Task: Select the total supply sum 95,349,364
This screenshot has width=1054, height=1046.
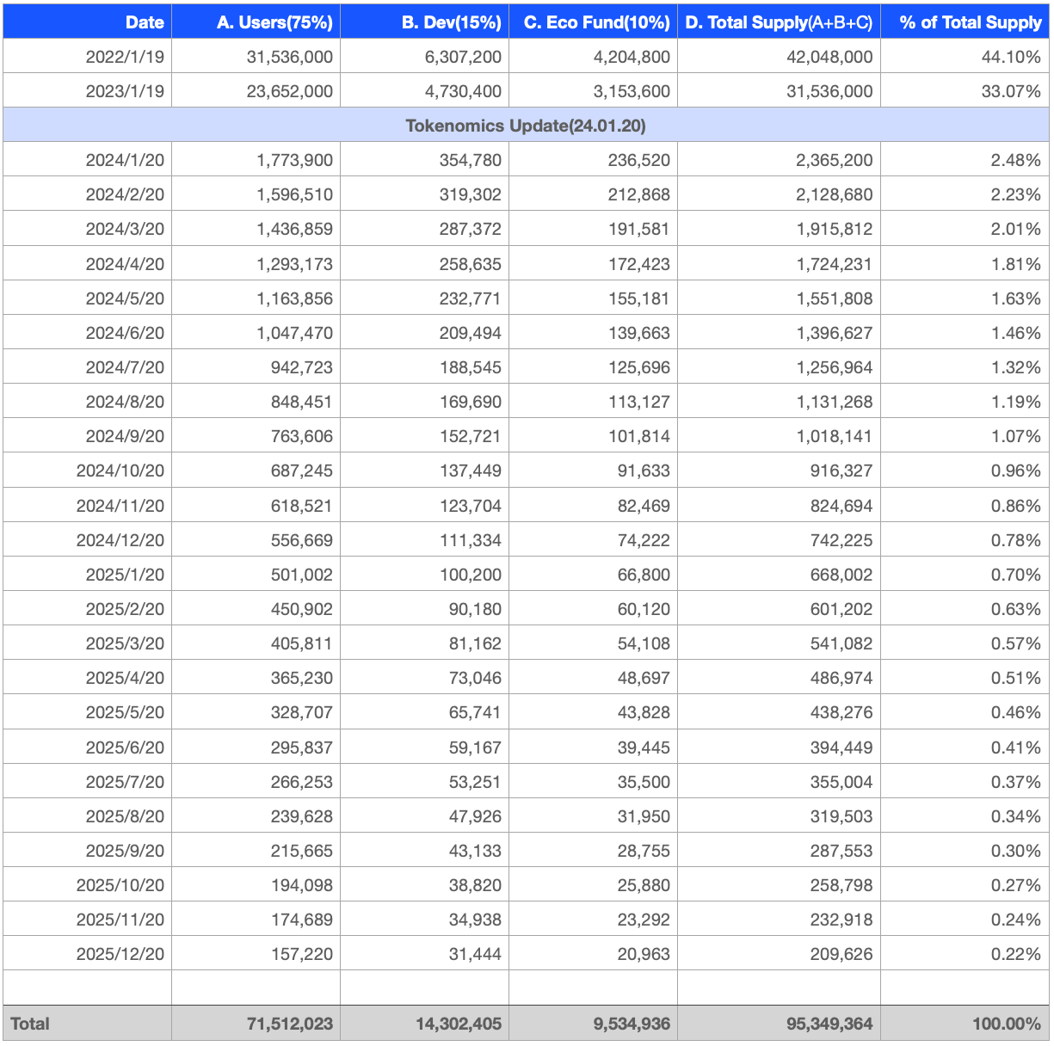Action: [x=829, y=1024]
